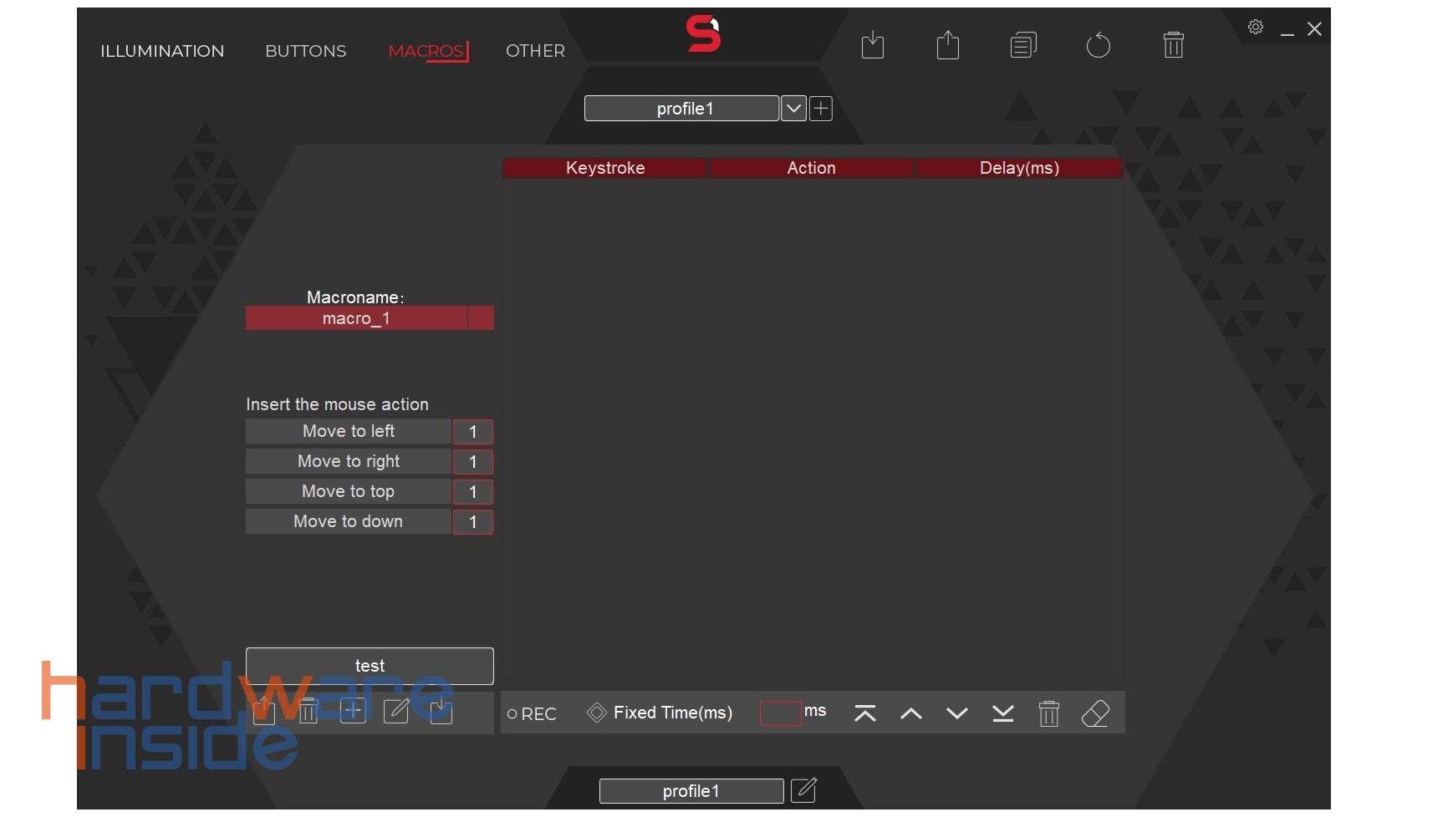1453x817 pixels.
Task: Rename the macro using the edit pencil icon
Action: [x=395, y=712]
